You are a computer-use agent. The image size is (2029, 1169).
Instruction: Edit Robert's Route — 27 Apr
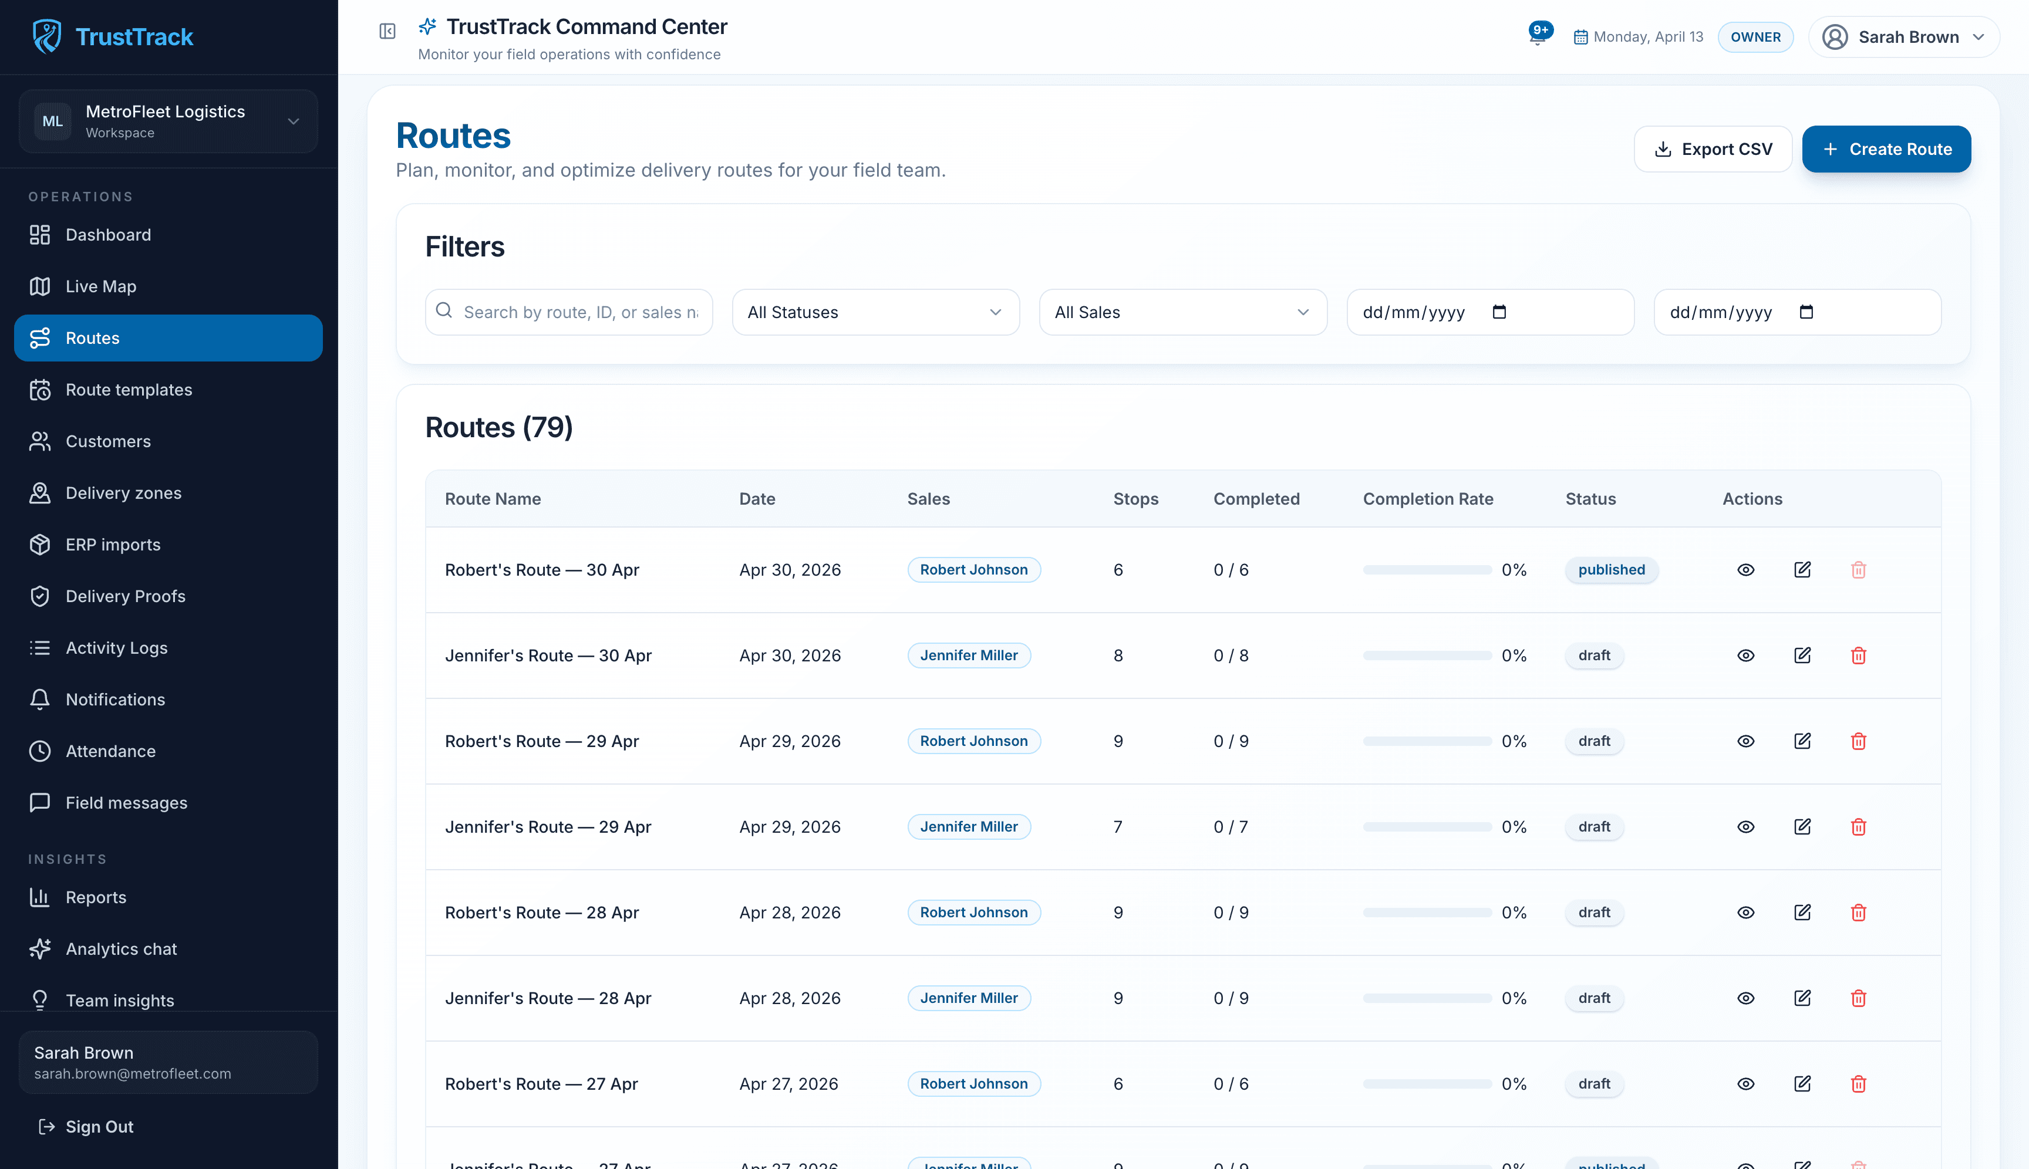(x=1802, y=1083)
